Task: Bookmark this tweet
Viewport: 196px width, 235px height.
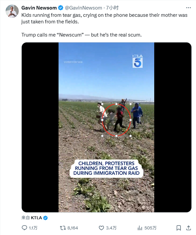Action: coord(179,228)
